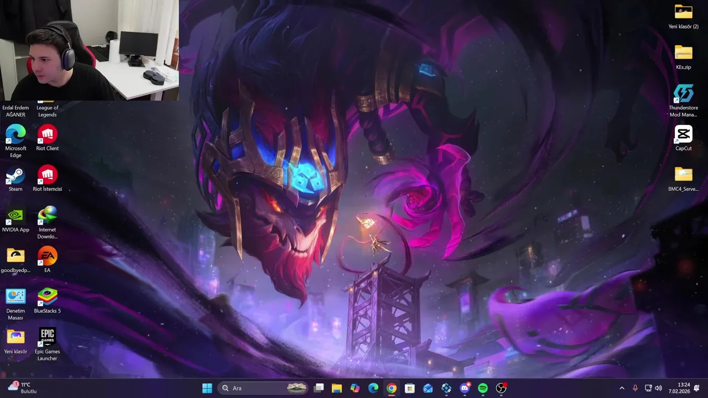Open File Explorer from the taskbar
Viewport: 708px width, 398px height.
tap(337, 388)
